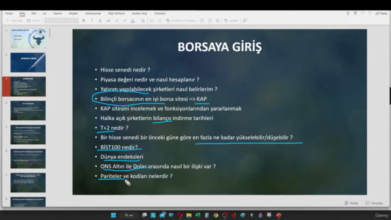
Task: Click the text alignment icon
Action: [218, 20]
